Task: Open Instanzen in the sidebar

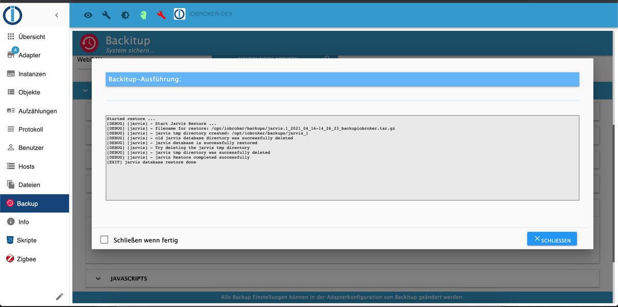Action: tap(35, 74)
